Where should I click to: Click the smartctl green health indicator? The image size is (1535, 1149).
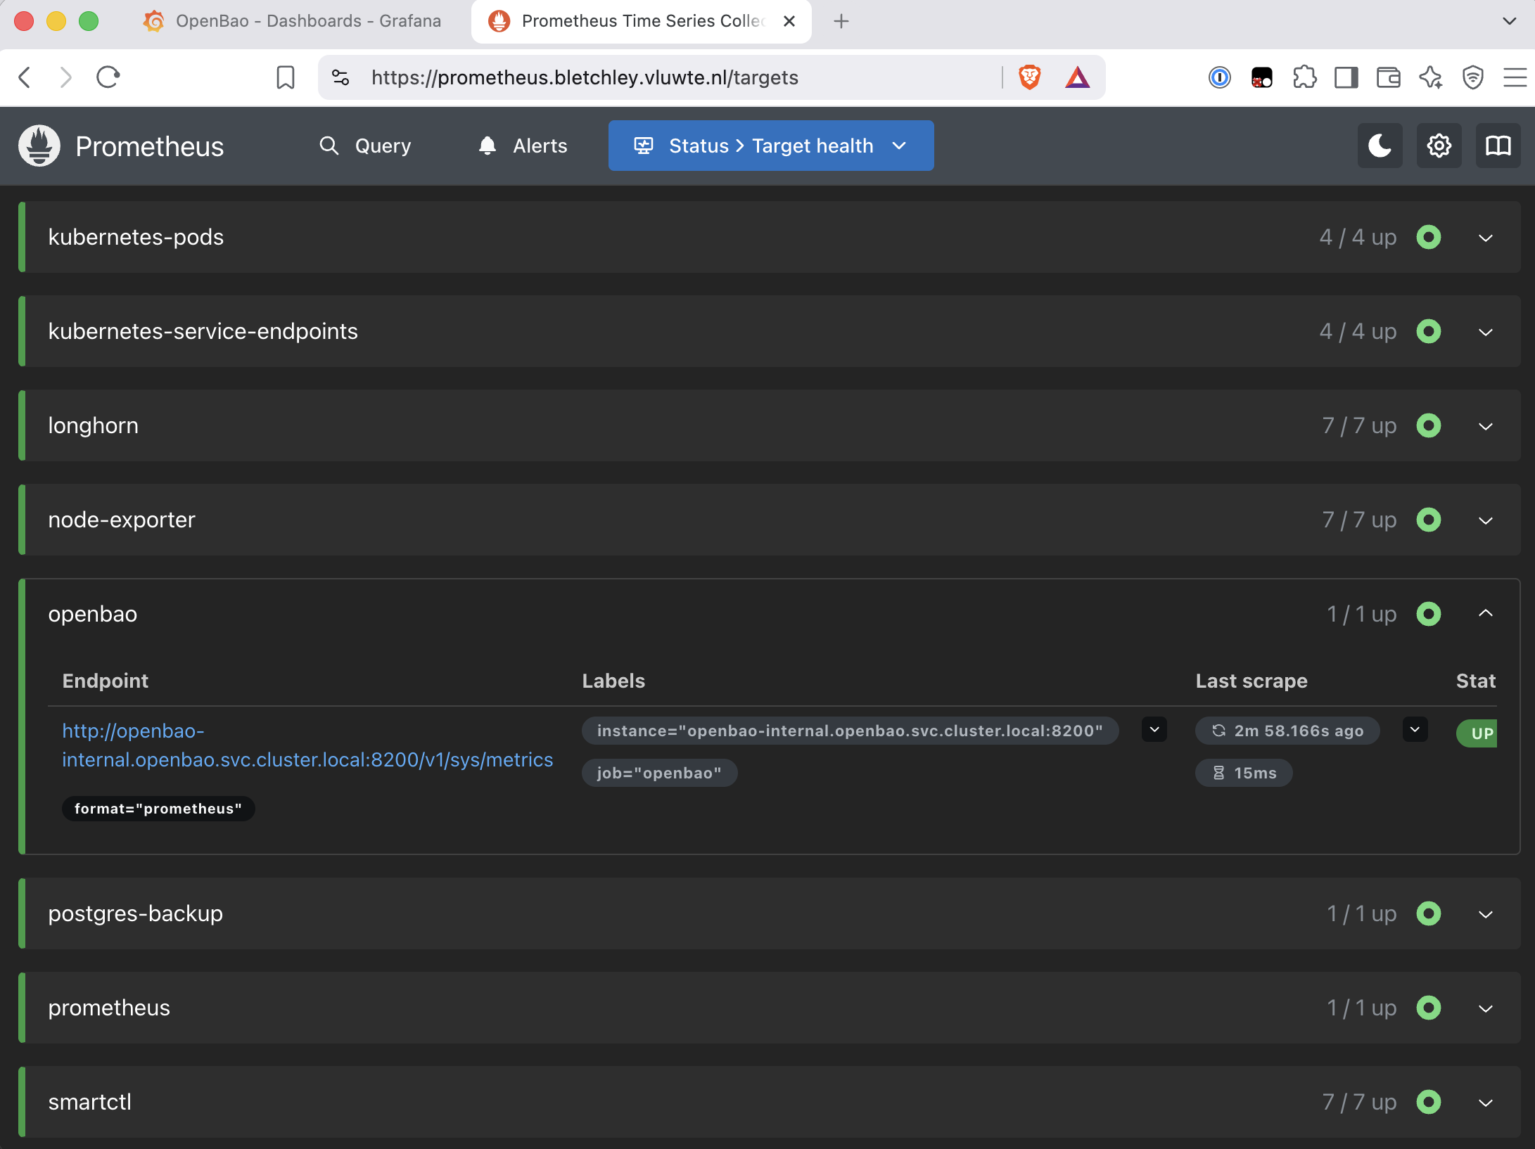[x=1428, y=1102]
